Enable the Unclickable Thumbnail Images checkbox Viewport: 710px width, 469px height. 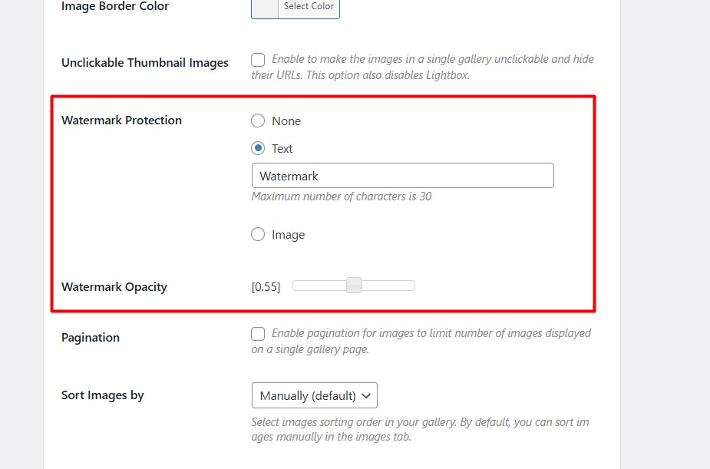click(x=258, y=59)
